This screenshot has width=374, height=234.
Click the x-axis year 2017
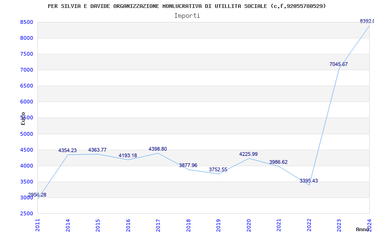tap(158, 225)
